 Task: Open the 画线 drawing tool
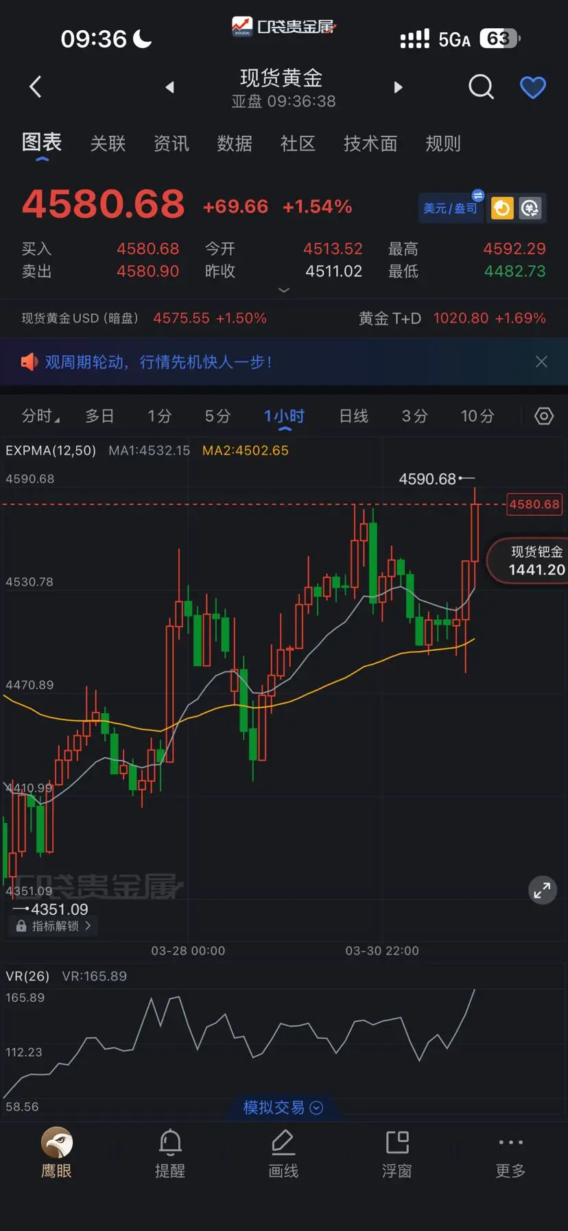pos(283,1154)
